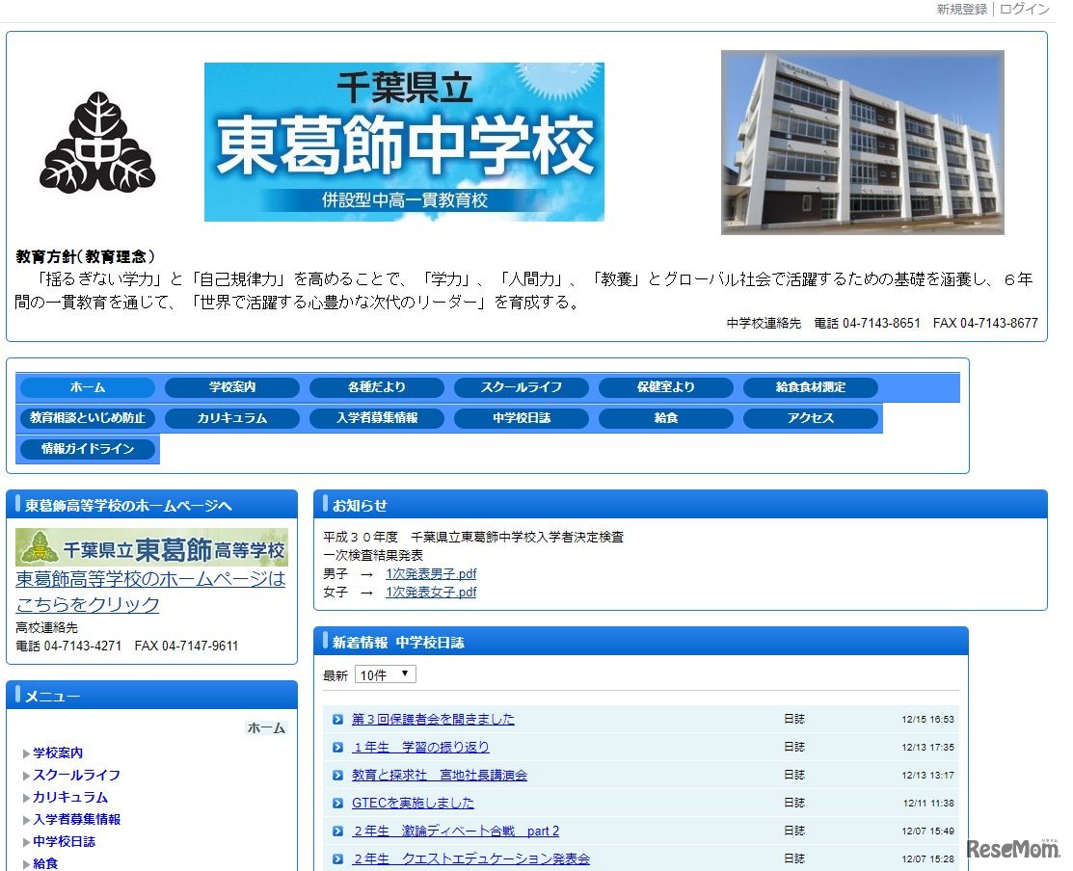The height and width of the screenshot is (871, 1073).
Task: Open the 保健室より navigation button
Action: (666, 387)
